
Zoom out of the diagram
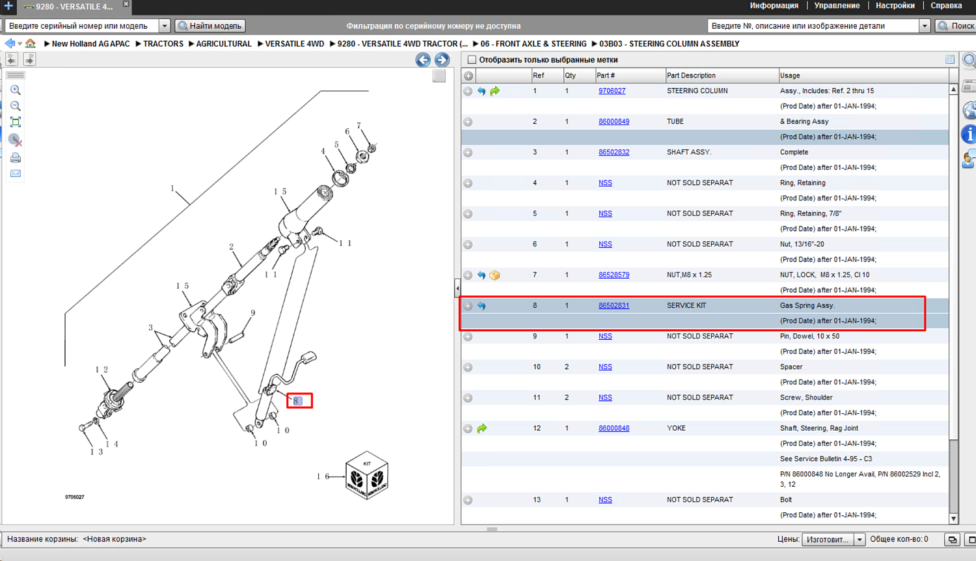pos(16,105)
